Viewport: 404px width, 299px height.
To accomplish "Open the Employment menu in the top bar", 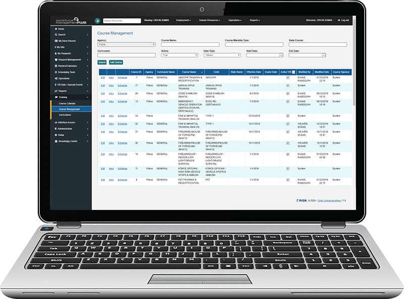I will pos(183,20).
